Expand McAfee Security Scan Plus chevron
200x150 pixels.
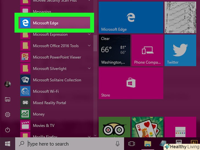(89, 1)
